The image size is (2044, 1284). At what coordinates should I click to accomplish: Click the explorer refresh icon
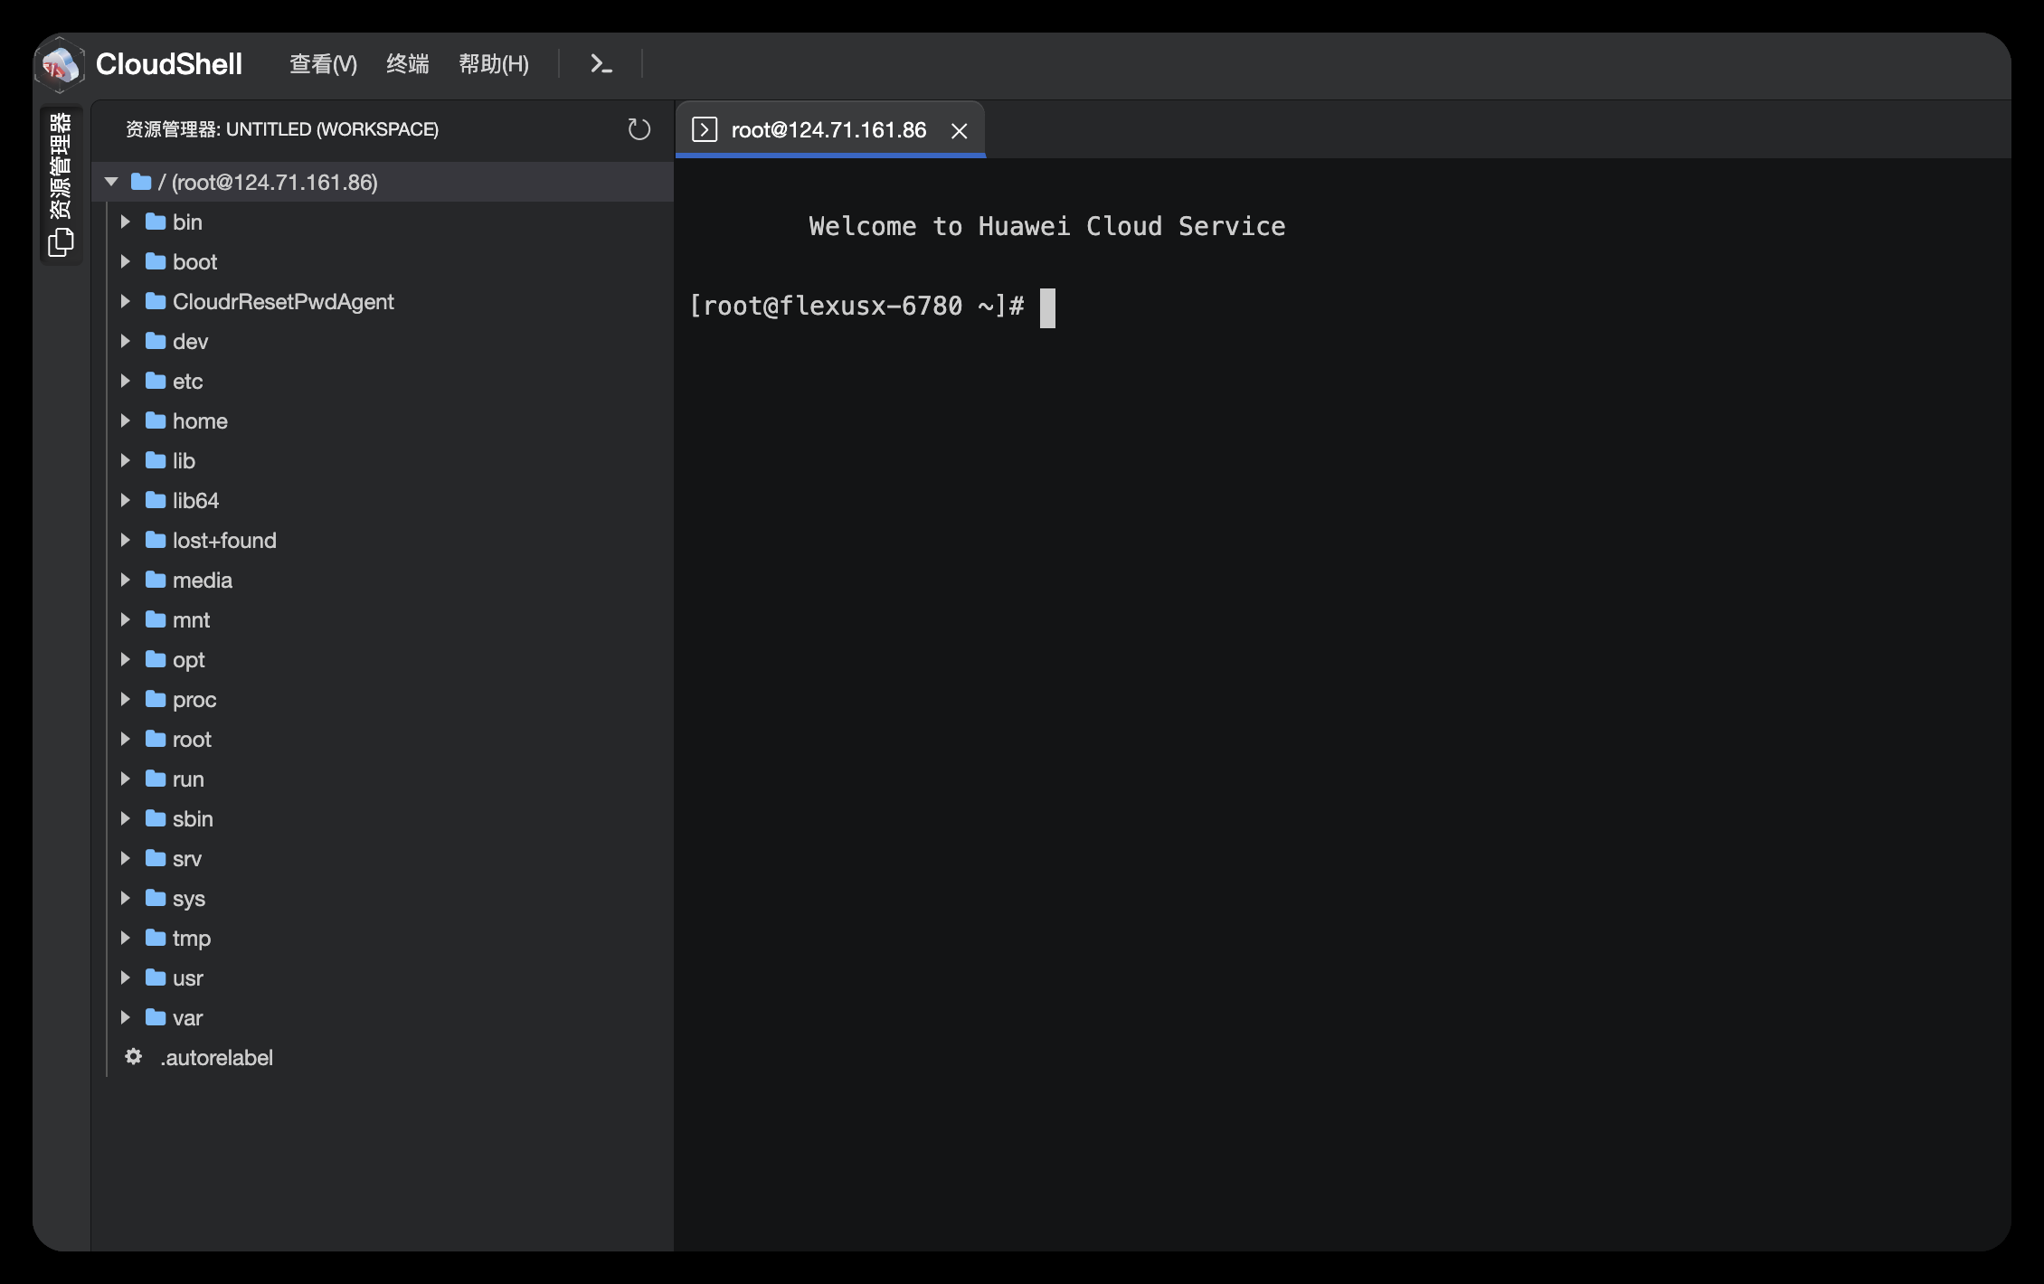point(639,129)
